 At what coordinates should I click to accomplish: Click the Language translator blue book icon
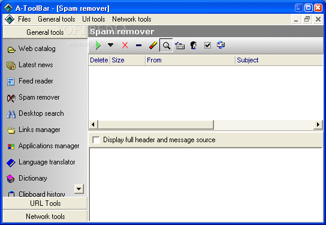tap(11, 163)
